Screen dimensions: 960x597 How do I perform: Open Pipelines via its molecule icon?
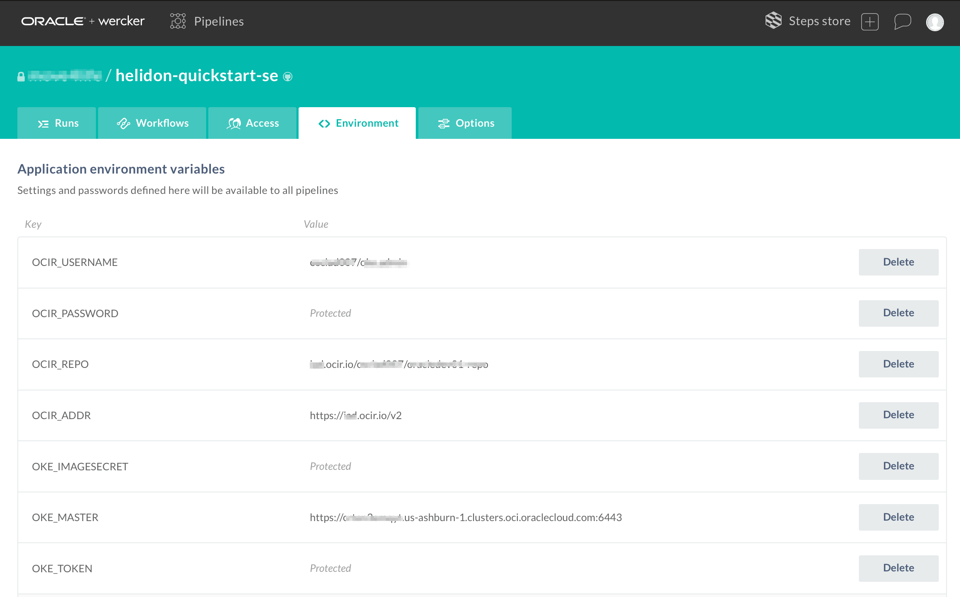178,21
